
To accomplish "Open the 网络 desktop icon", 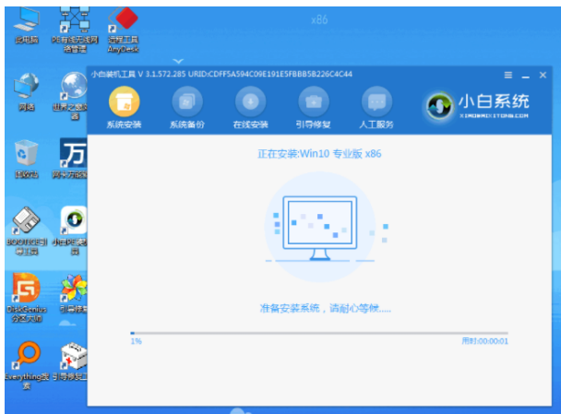I will point(26,91).
